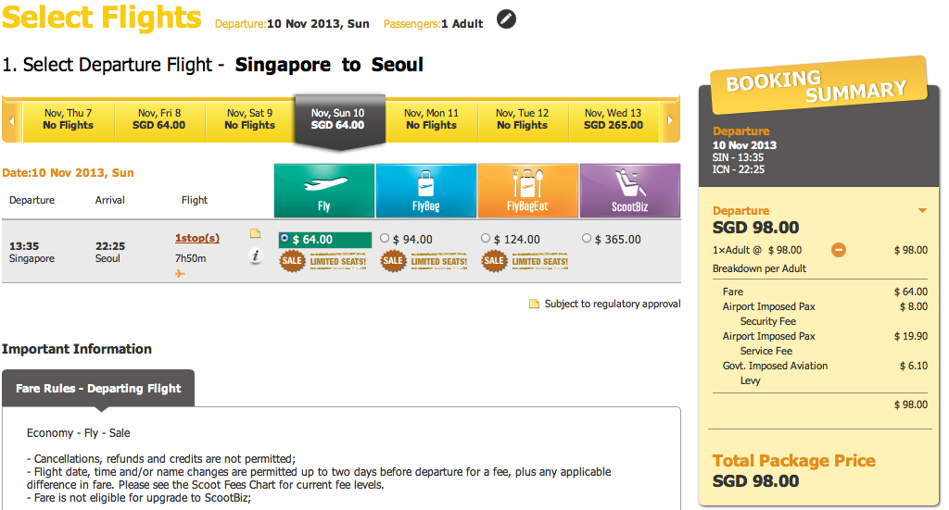Show earlier dates with left arrow

(12, 120)
